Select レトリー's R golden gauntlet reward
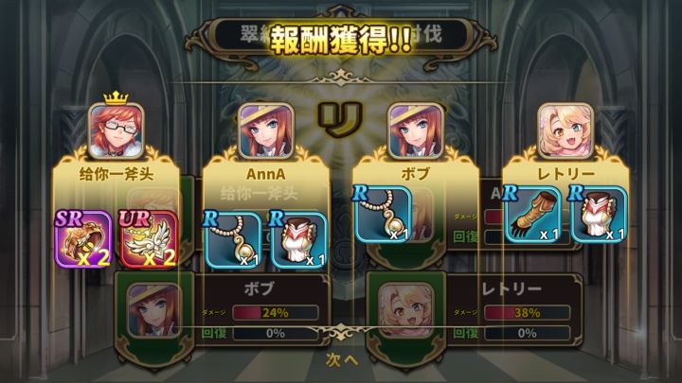The image size is (682, 383). coord(533,214)
